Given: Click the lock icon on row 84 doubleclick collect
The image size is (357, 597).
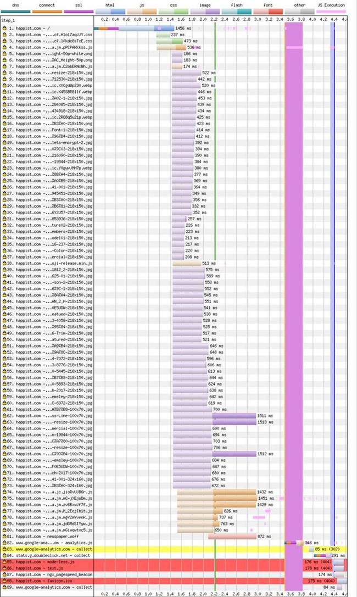Looking at the screenshot, I should tap(4, 555).
